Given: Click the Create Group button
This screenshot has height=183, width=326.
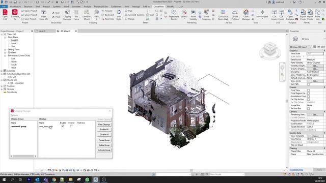Looking at the screenshot, I should pyautogui.click(x=104, y=140).
